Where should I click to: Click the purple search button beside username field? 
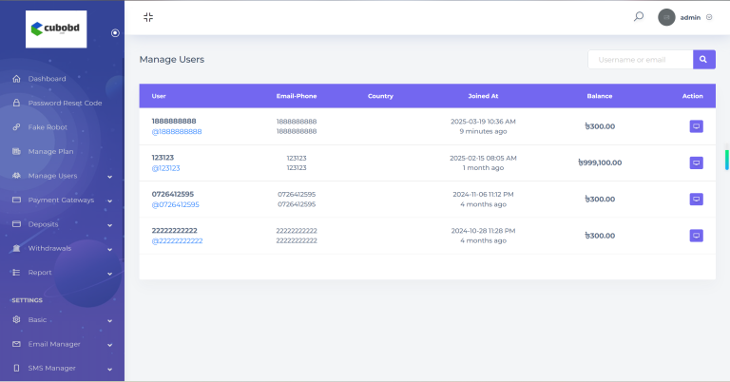coord(704,60)
